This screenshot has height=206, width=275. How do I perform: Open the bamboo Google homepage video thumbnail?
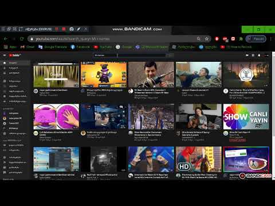(56, 74)
